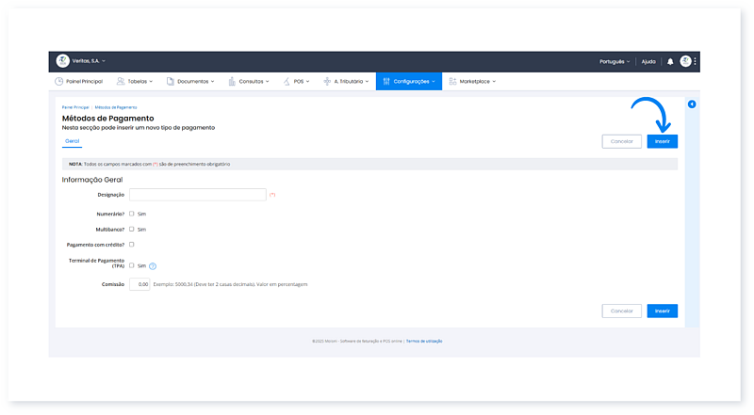Click the three-dot menu in the header
Screen dimensions: 754x415
(x=696, y=61)
